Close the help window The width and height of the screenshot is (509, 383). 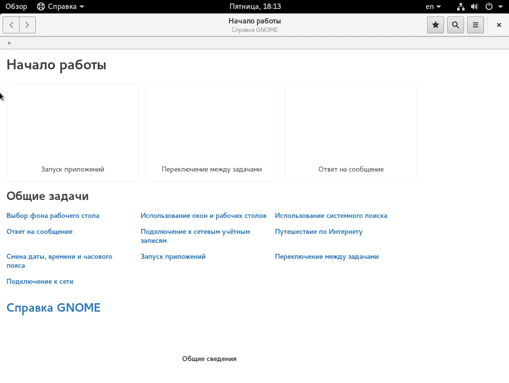tap(499, 25)
